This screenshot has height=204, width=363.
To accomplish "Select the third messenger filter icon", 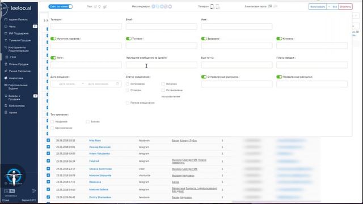I will (x=162, y=6).
